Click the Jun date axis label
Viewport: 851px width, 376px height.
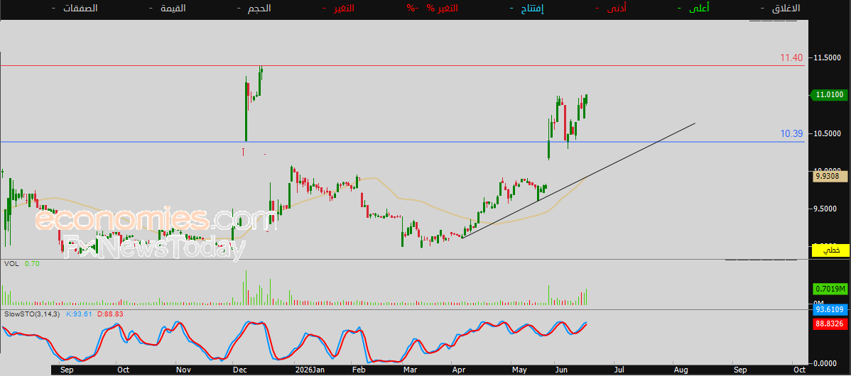coord(561,370)
